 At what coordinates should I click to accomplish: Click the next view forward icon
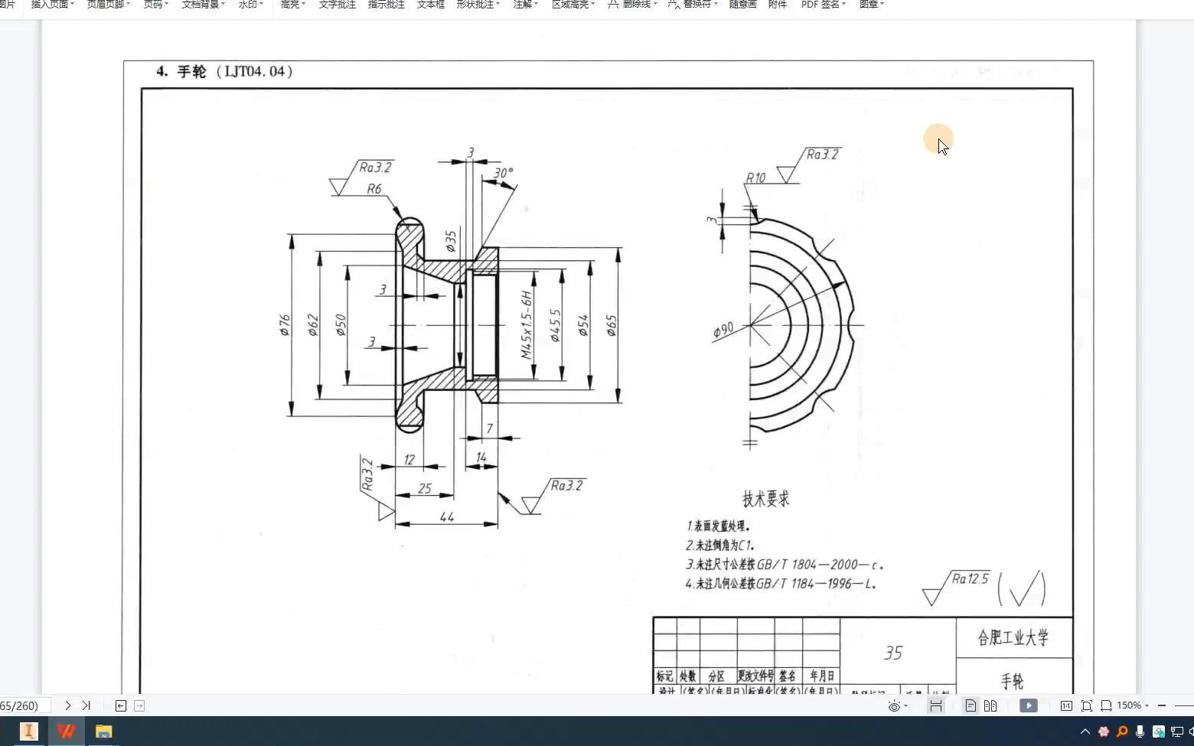(139, 705)
